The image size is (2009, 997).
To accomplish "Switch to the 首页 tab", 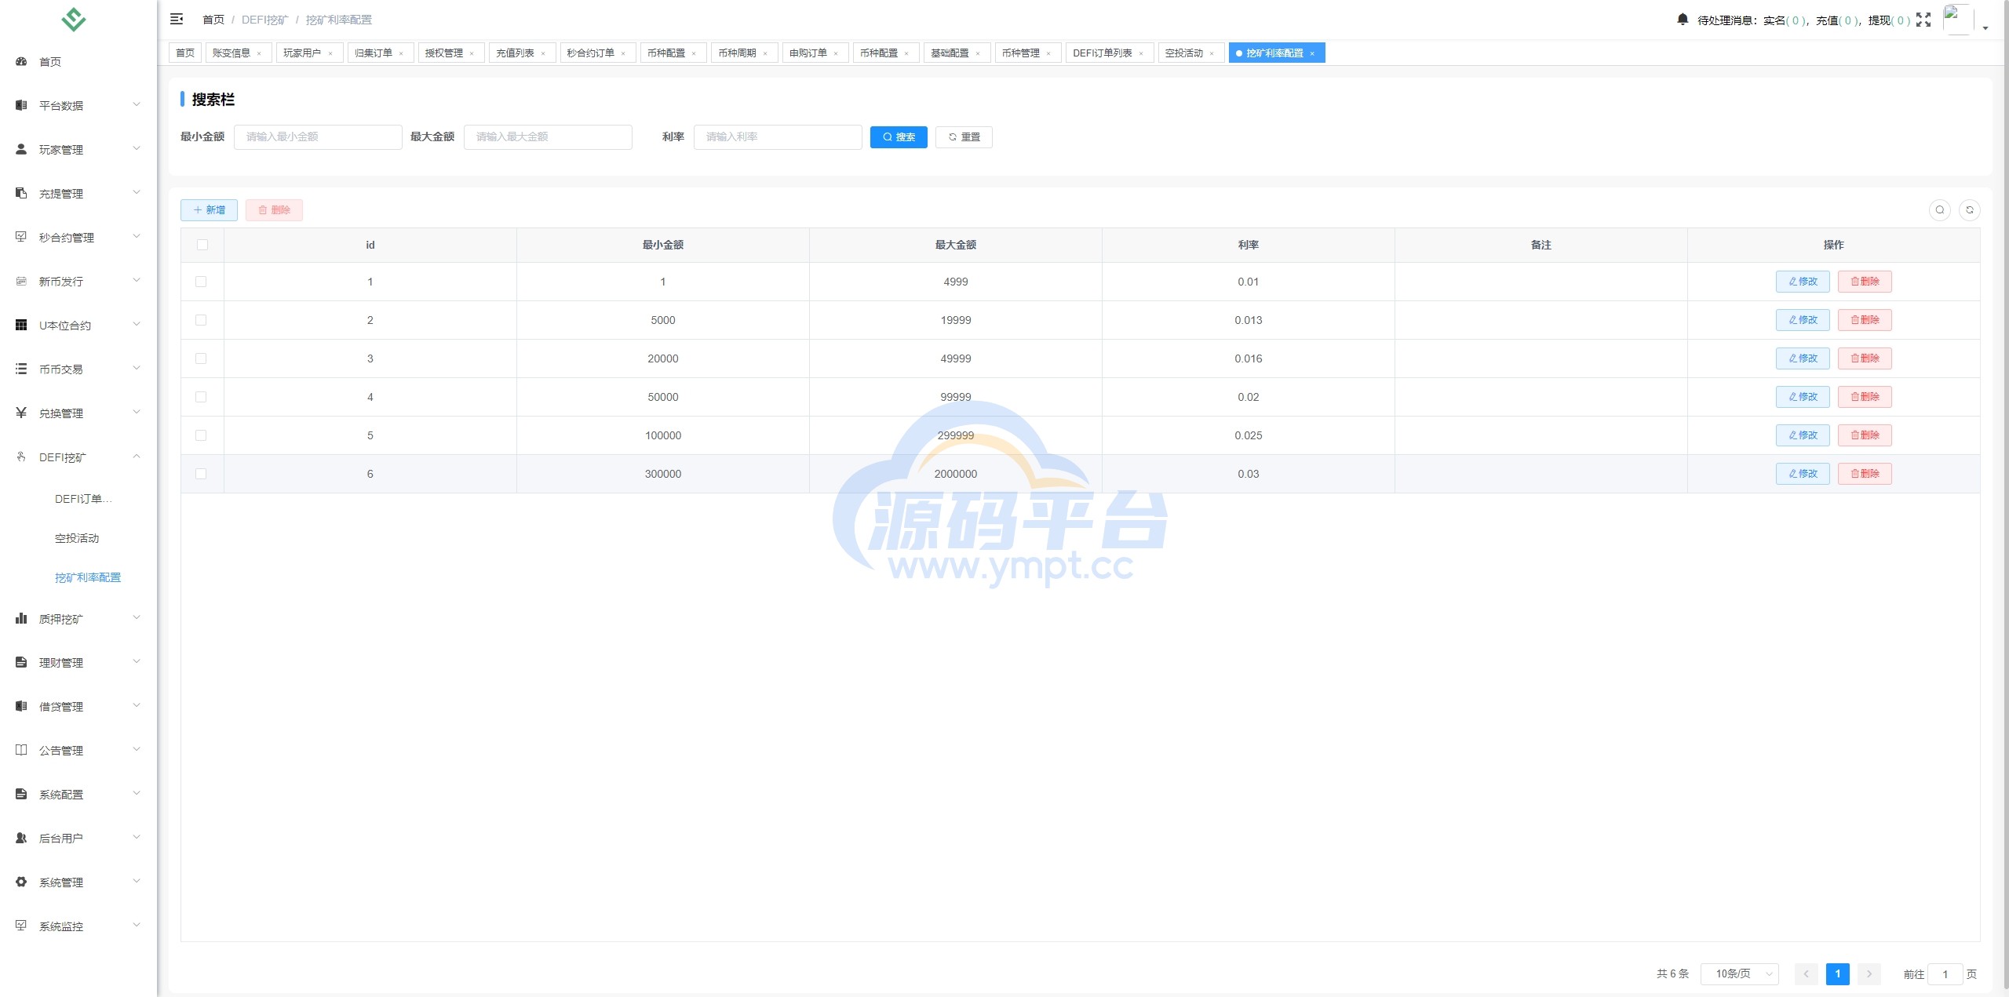I will coord(185,53).
